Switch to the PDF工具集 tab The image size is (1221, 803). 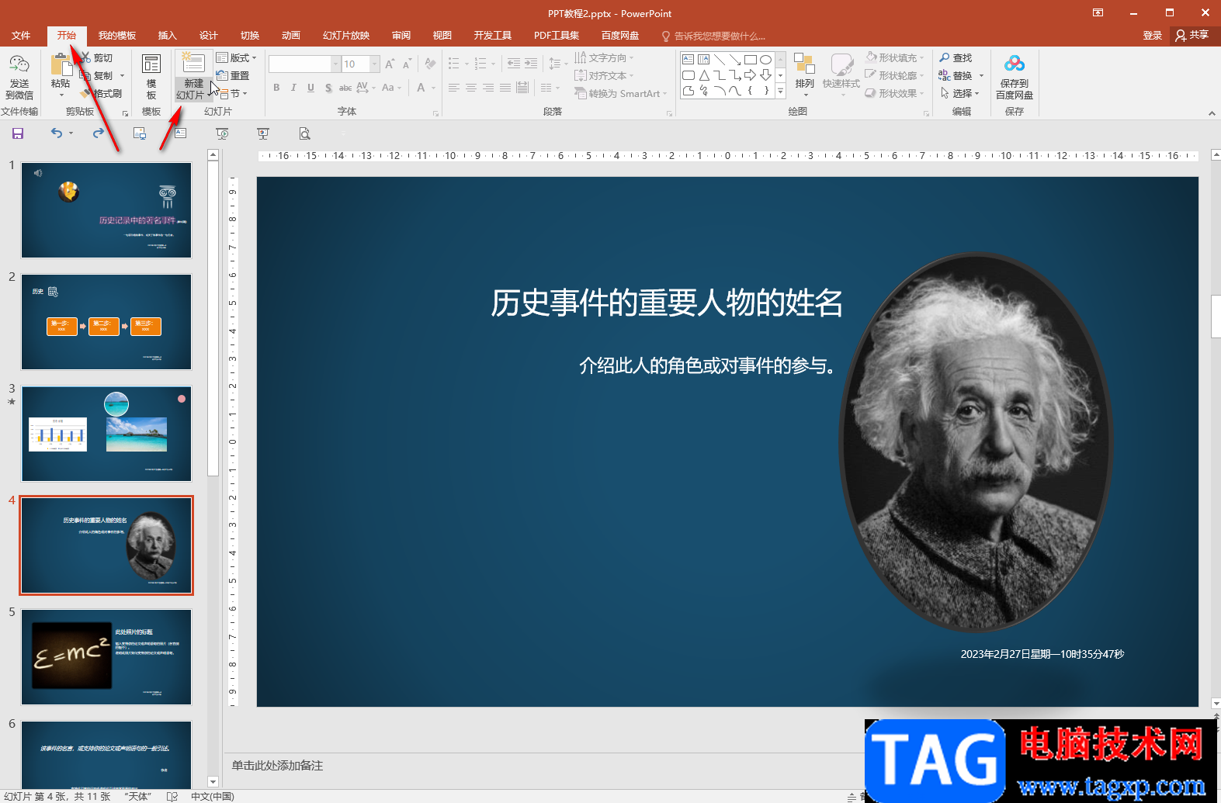(557, 36)
